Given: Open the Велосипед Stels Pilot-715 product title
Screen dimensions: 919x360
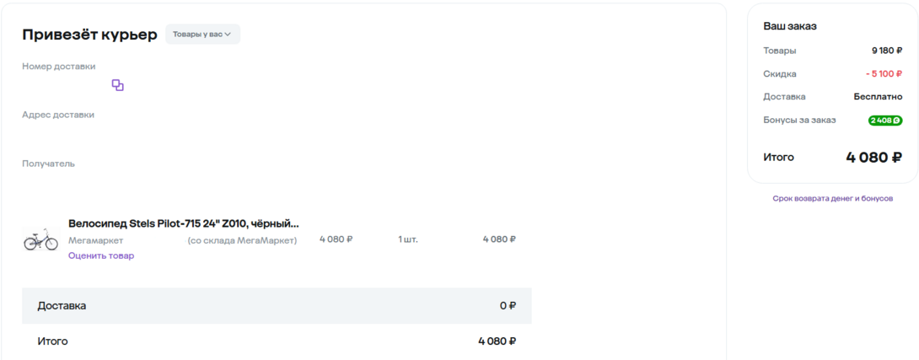Looking at the screenshot, I should pyautogui.click(x=184, y=223).
